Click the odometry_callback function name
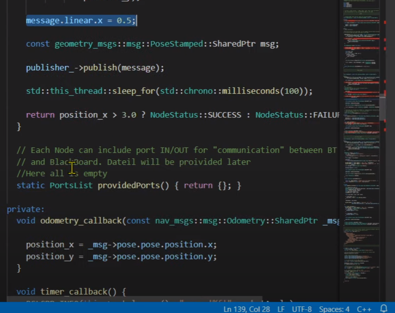The height and width of the screenshot is (313, 395). coord(81,221)
